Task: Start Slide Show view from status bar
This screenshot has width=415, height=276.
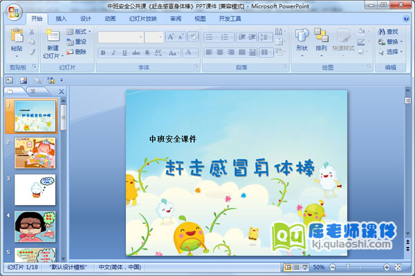Action: point(305,268)
